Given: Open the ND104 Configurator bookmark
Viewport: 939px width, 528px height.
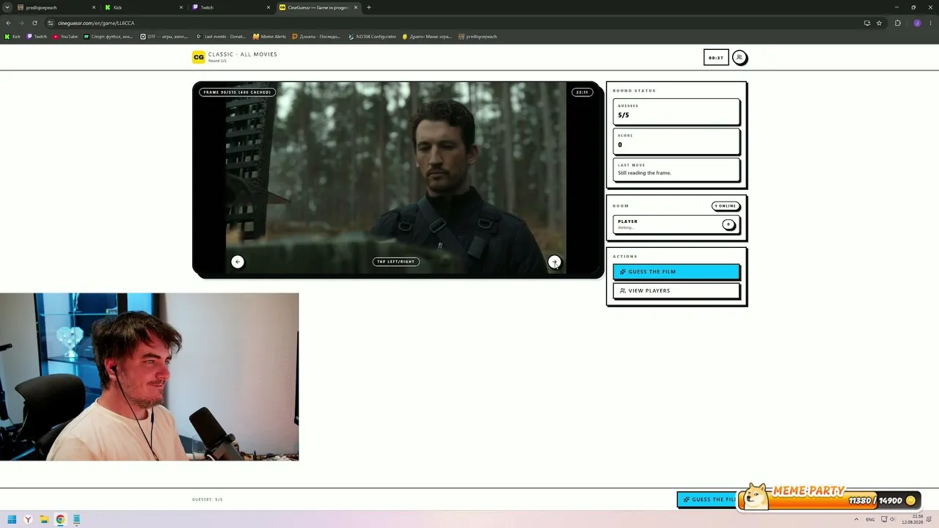Looking at the screenshot, I should point(373,37).
